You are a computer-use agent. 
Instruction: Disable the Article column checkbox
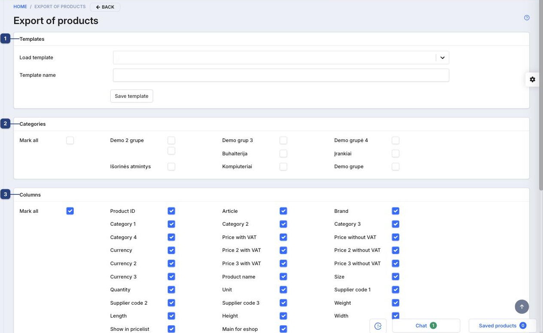pos(283,211)
